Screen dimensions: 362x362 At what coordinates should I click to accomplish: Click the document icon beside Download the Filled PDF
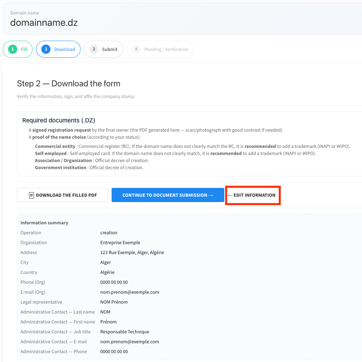(31, 195)
